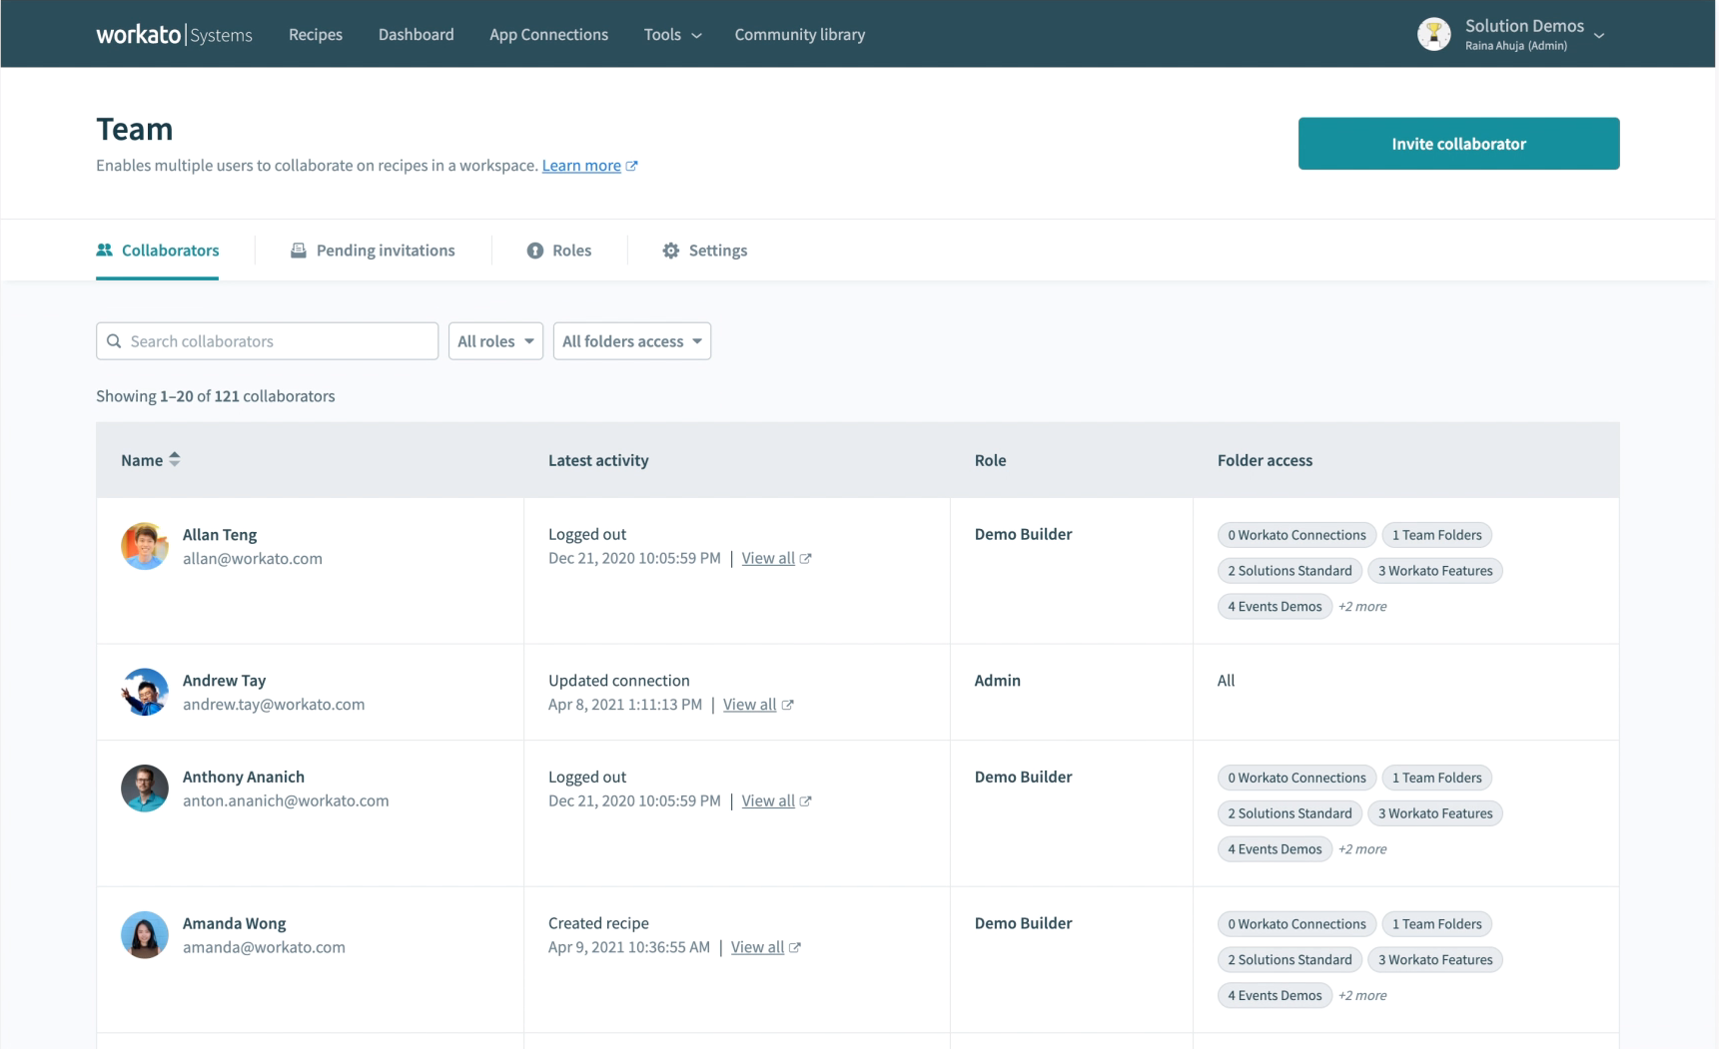View all activity for Anthony Ananich

coord(768,801)
